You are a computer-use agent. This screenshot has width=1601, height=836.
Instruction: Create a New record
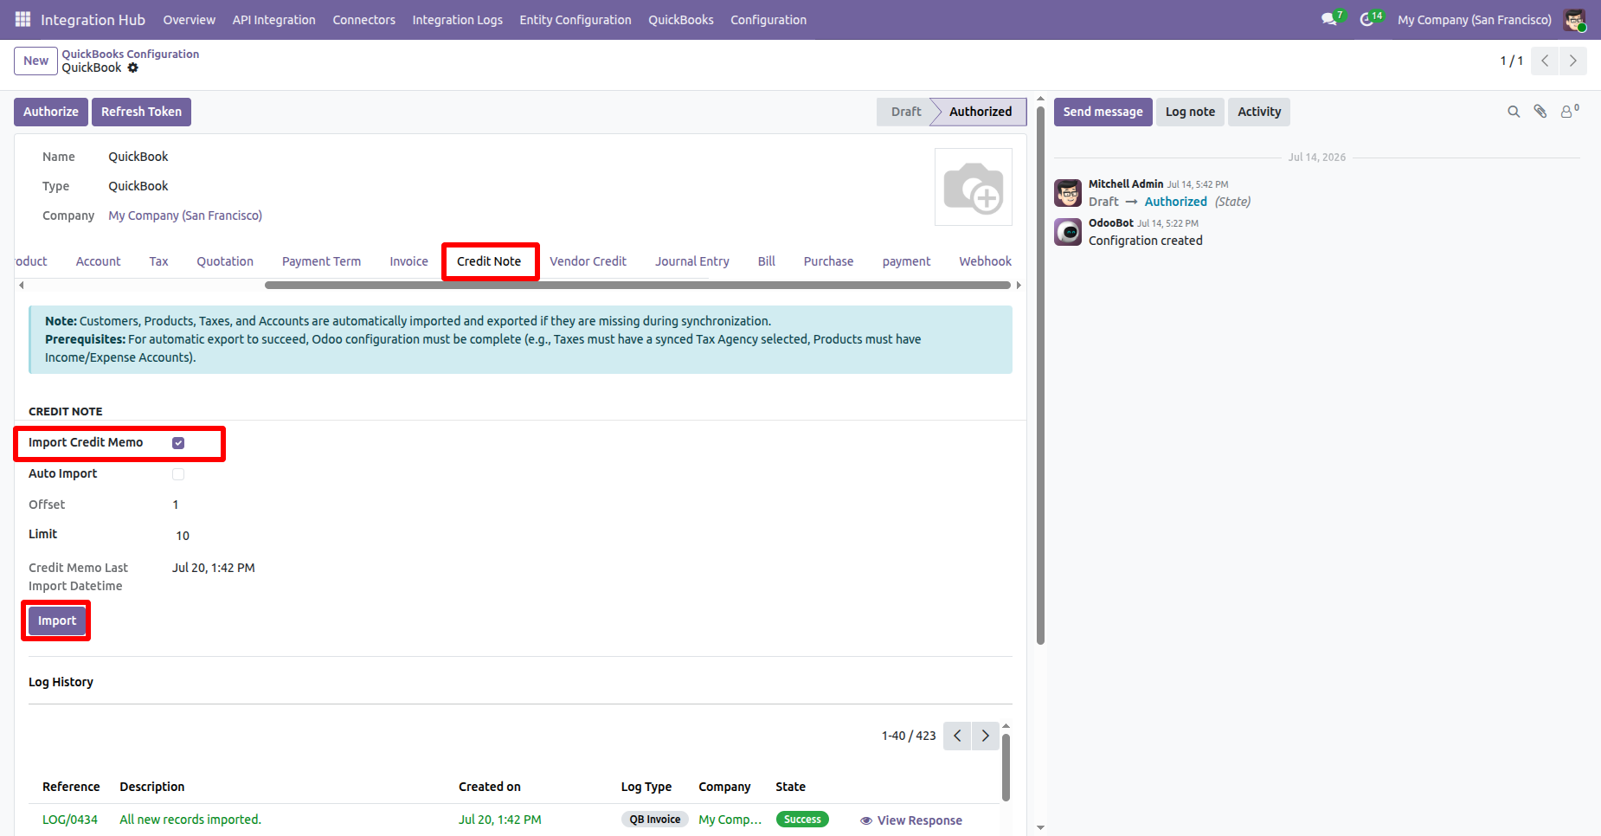[x=35, y=61]
